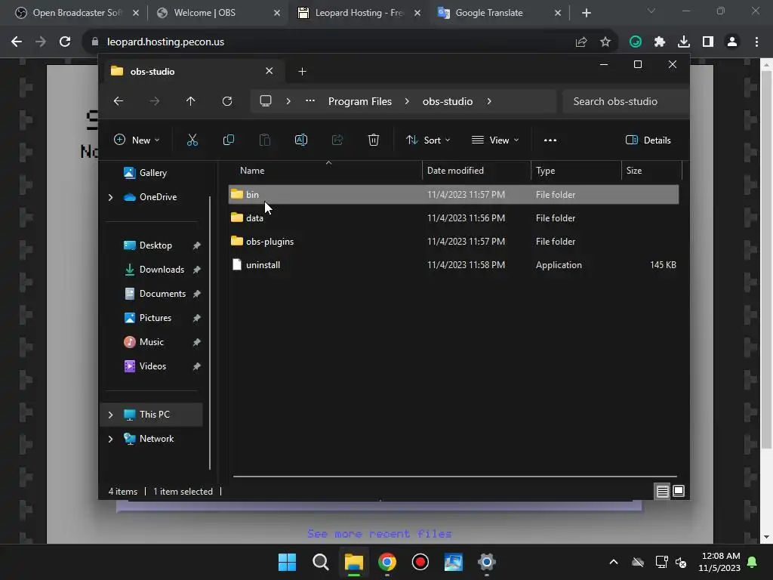The width and height of the screenshot is (773, 580).
Task: Expand the Network tree node
Action: pos(110,439)
